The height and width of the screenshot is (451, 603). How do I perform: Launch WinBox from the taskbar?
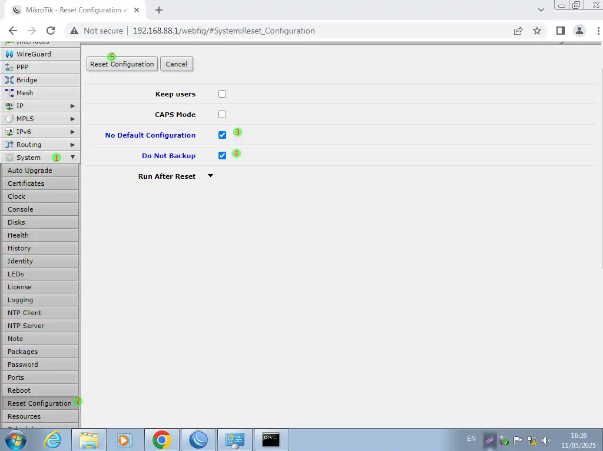(x=198, y=439)
